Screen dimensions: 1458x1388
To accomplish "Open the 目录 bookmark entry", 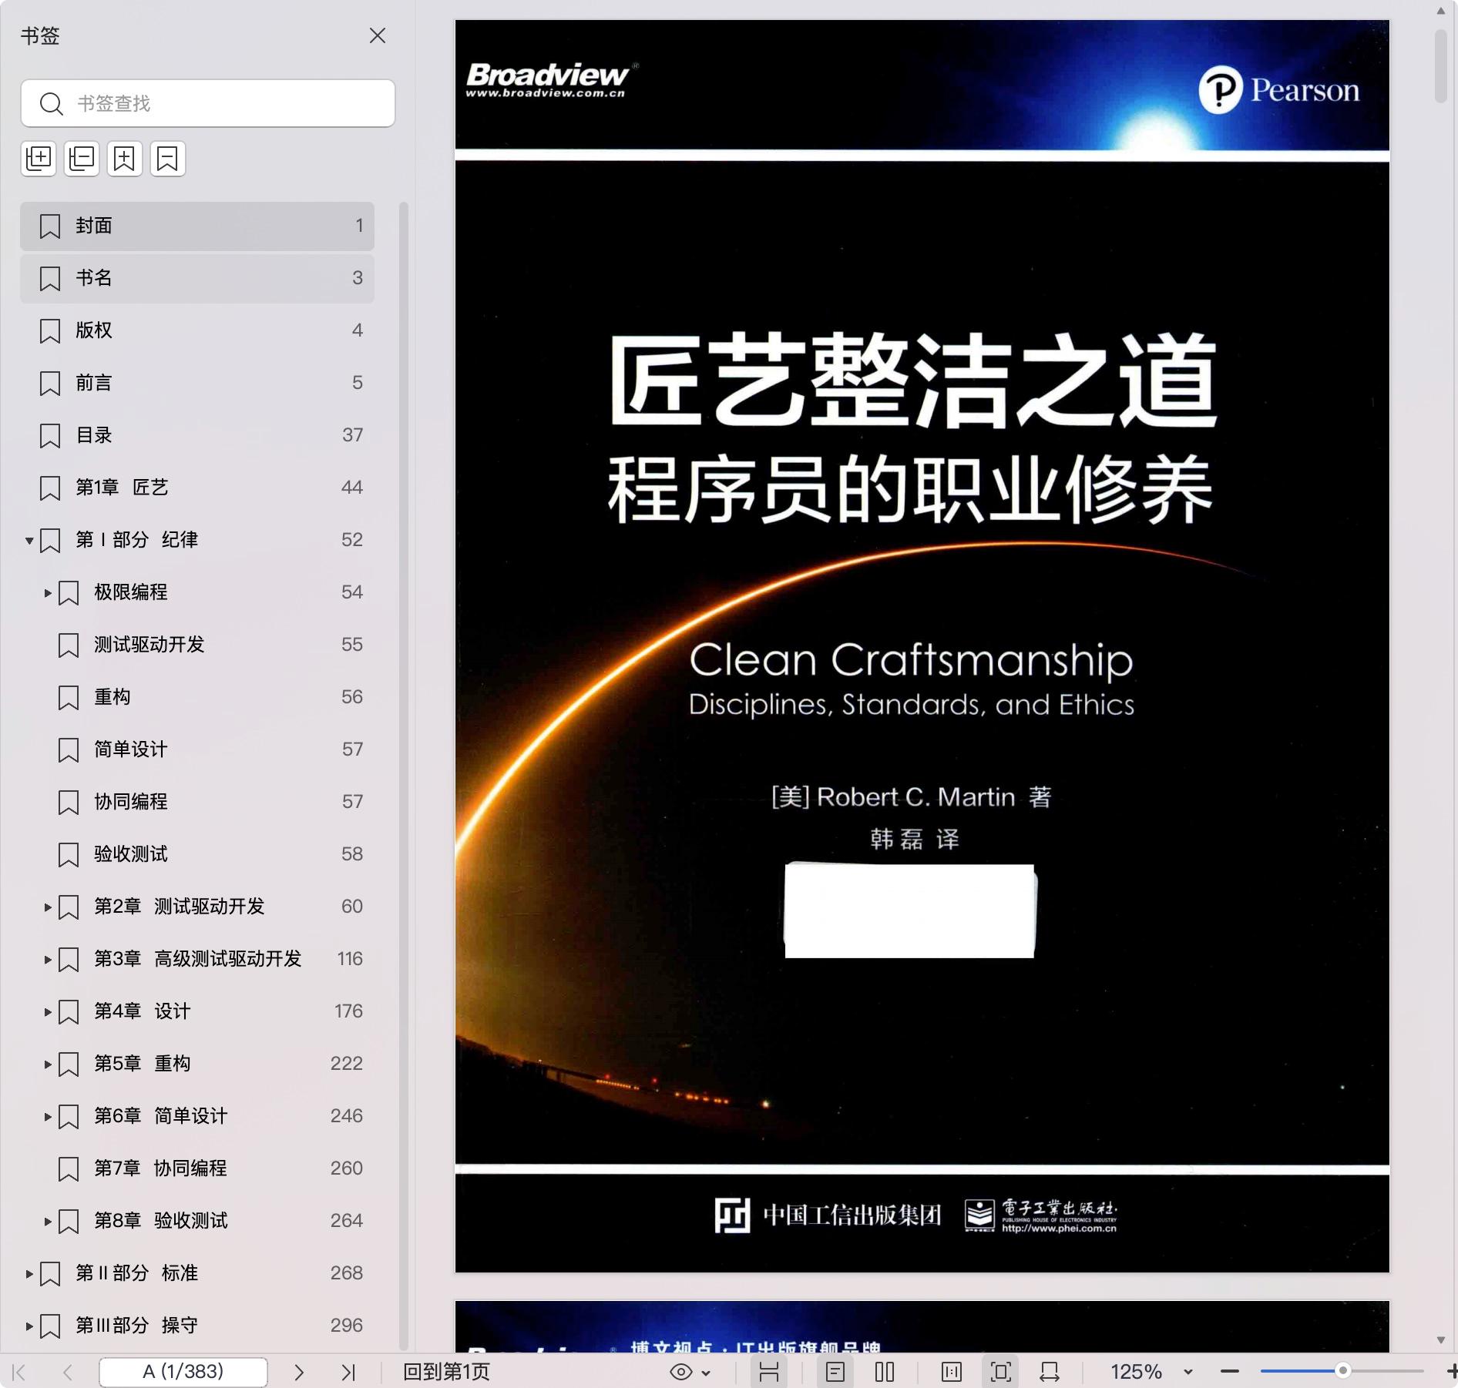I will (x=94, y=435).
